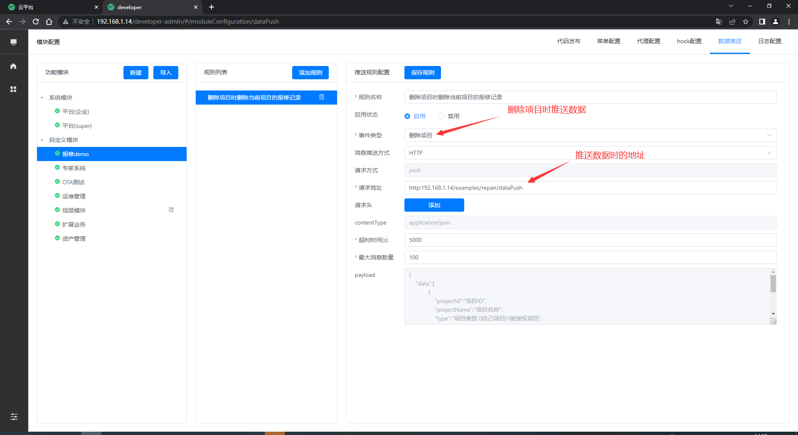Image resolution: width=798 pixels, height=435 pixels.
Task: Select the 启用 radio button
Action: (x=407, y=116)
